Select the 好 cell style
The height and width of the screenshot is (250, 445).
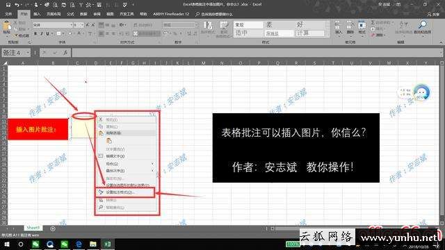[310, 25]
